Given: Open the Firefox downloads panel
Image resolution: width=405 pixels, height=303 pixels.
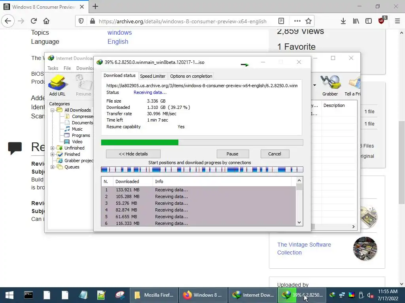Looking at the screenshot, I should click(x=343, y=21).
